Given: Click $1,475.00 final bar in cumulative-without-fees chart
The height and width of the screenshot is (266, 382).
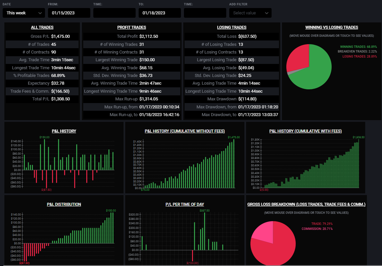Looking at the screenshot, I should pyautogui.click(x=234, y=164).
